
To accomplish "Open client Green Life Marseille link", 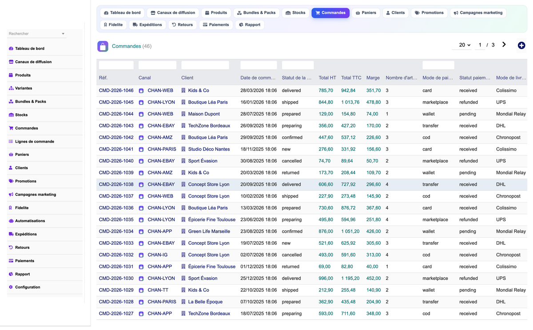I will [x=209, y=231].
